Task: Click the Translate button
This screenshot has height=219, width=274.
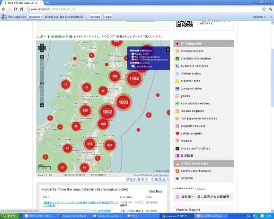Action: [94, 17]
